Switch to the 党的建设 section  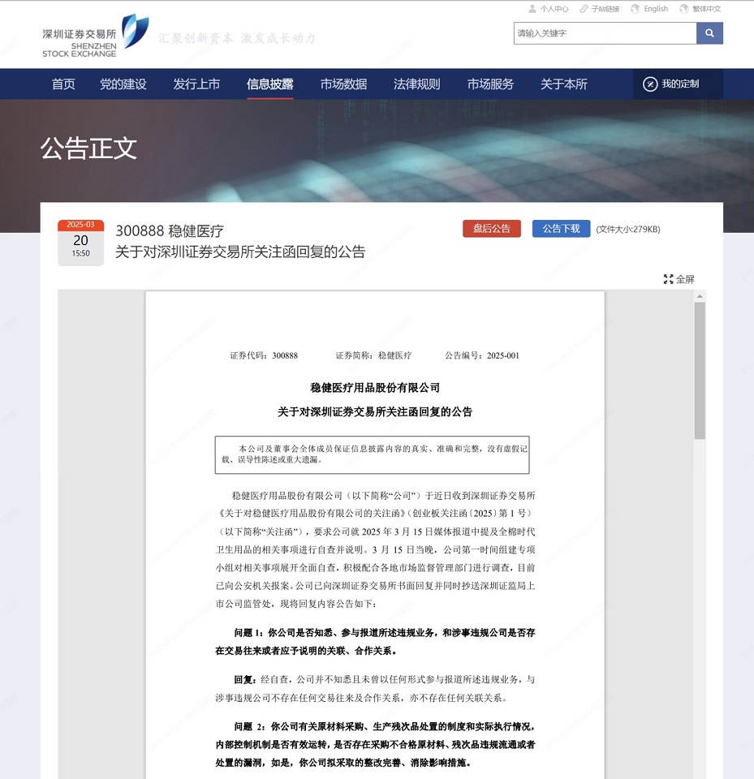(x=123, y=84)
